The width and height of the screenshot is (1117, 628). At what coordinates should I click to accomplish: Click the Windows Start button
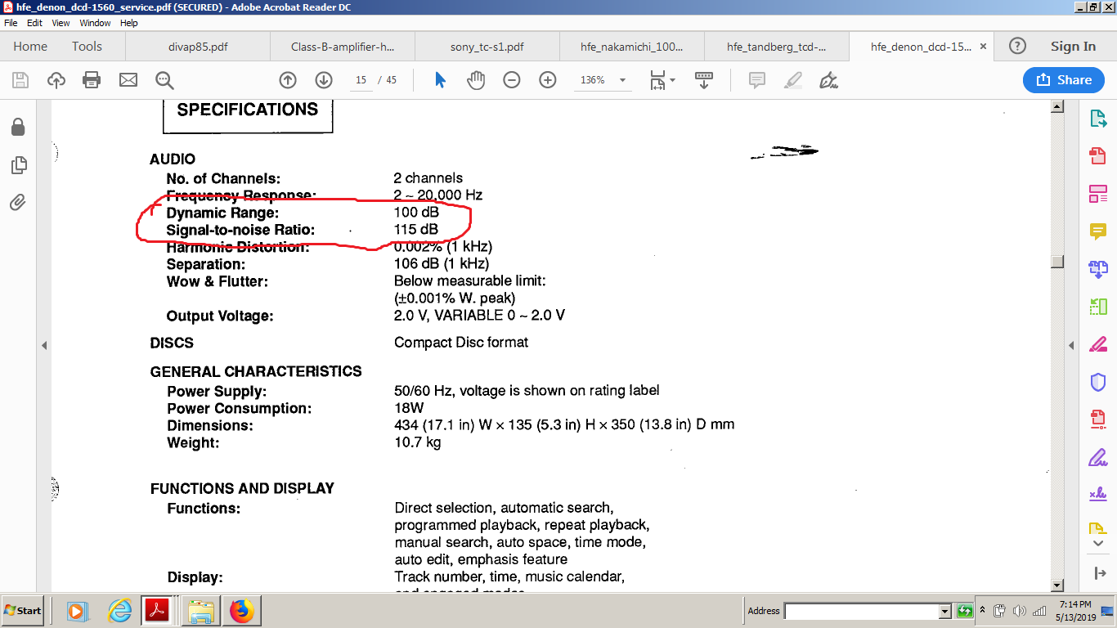coord(23,611)
